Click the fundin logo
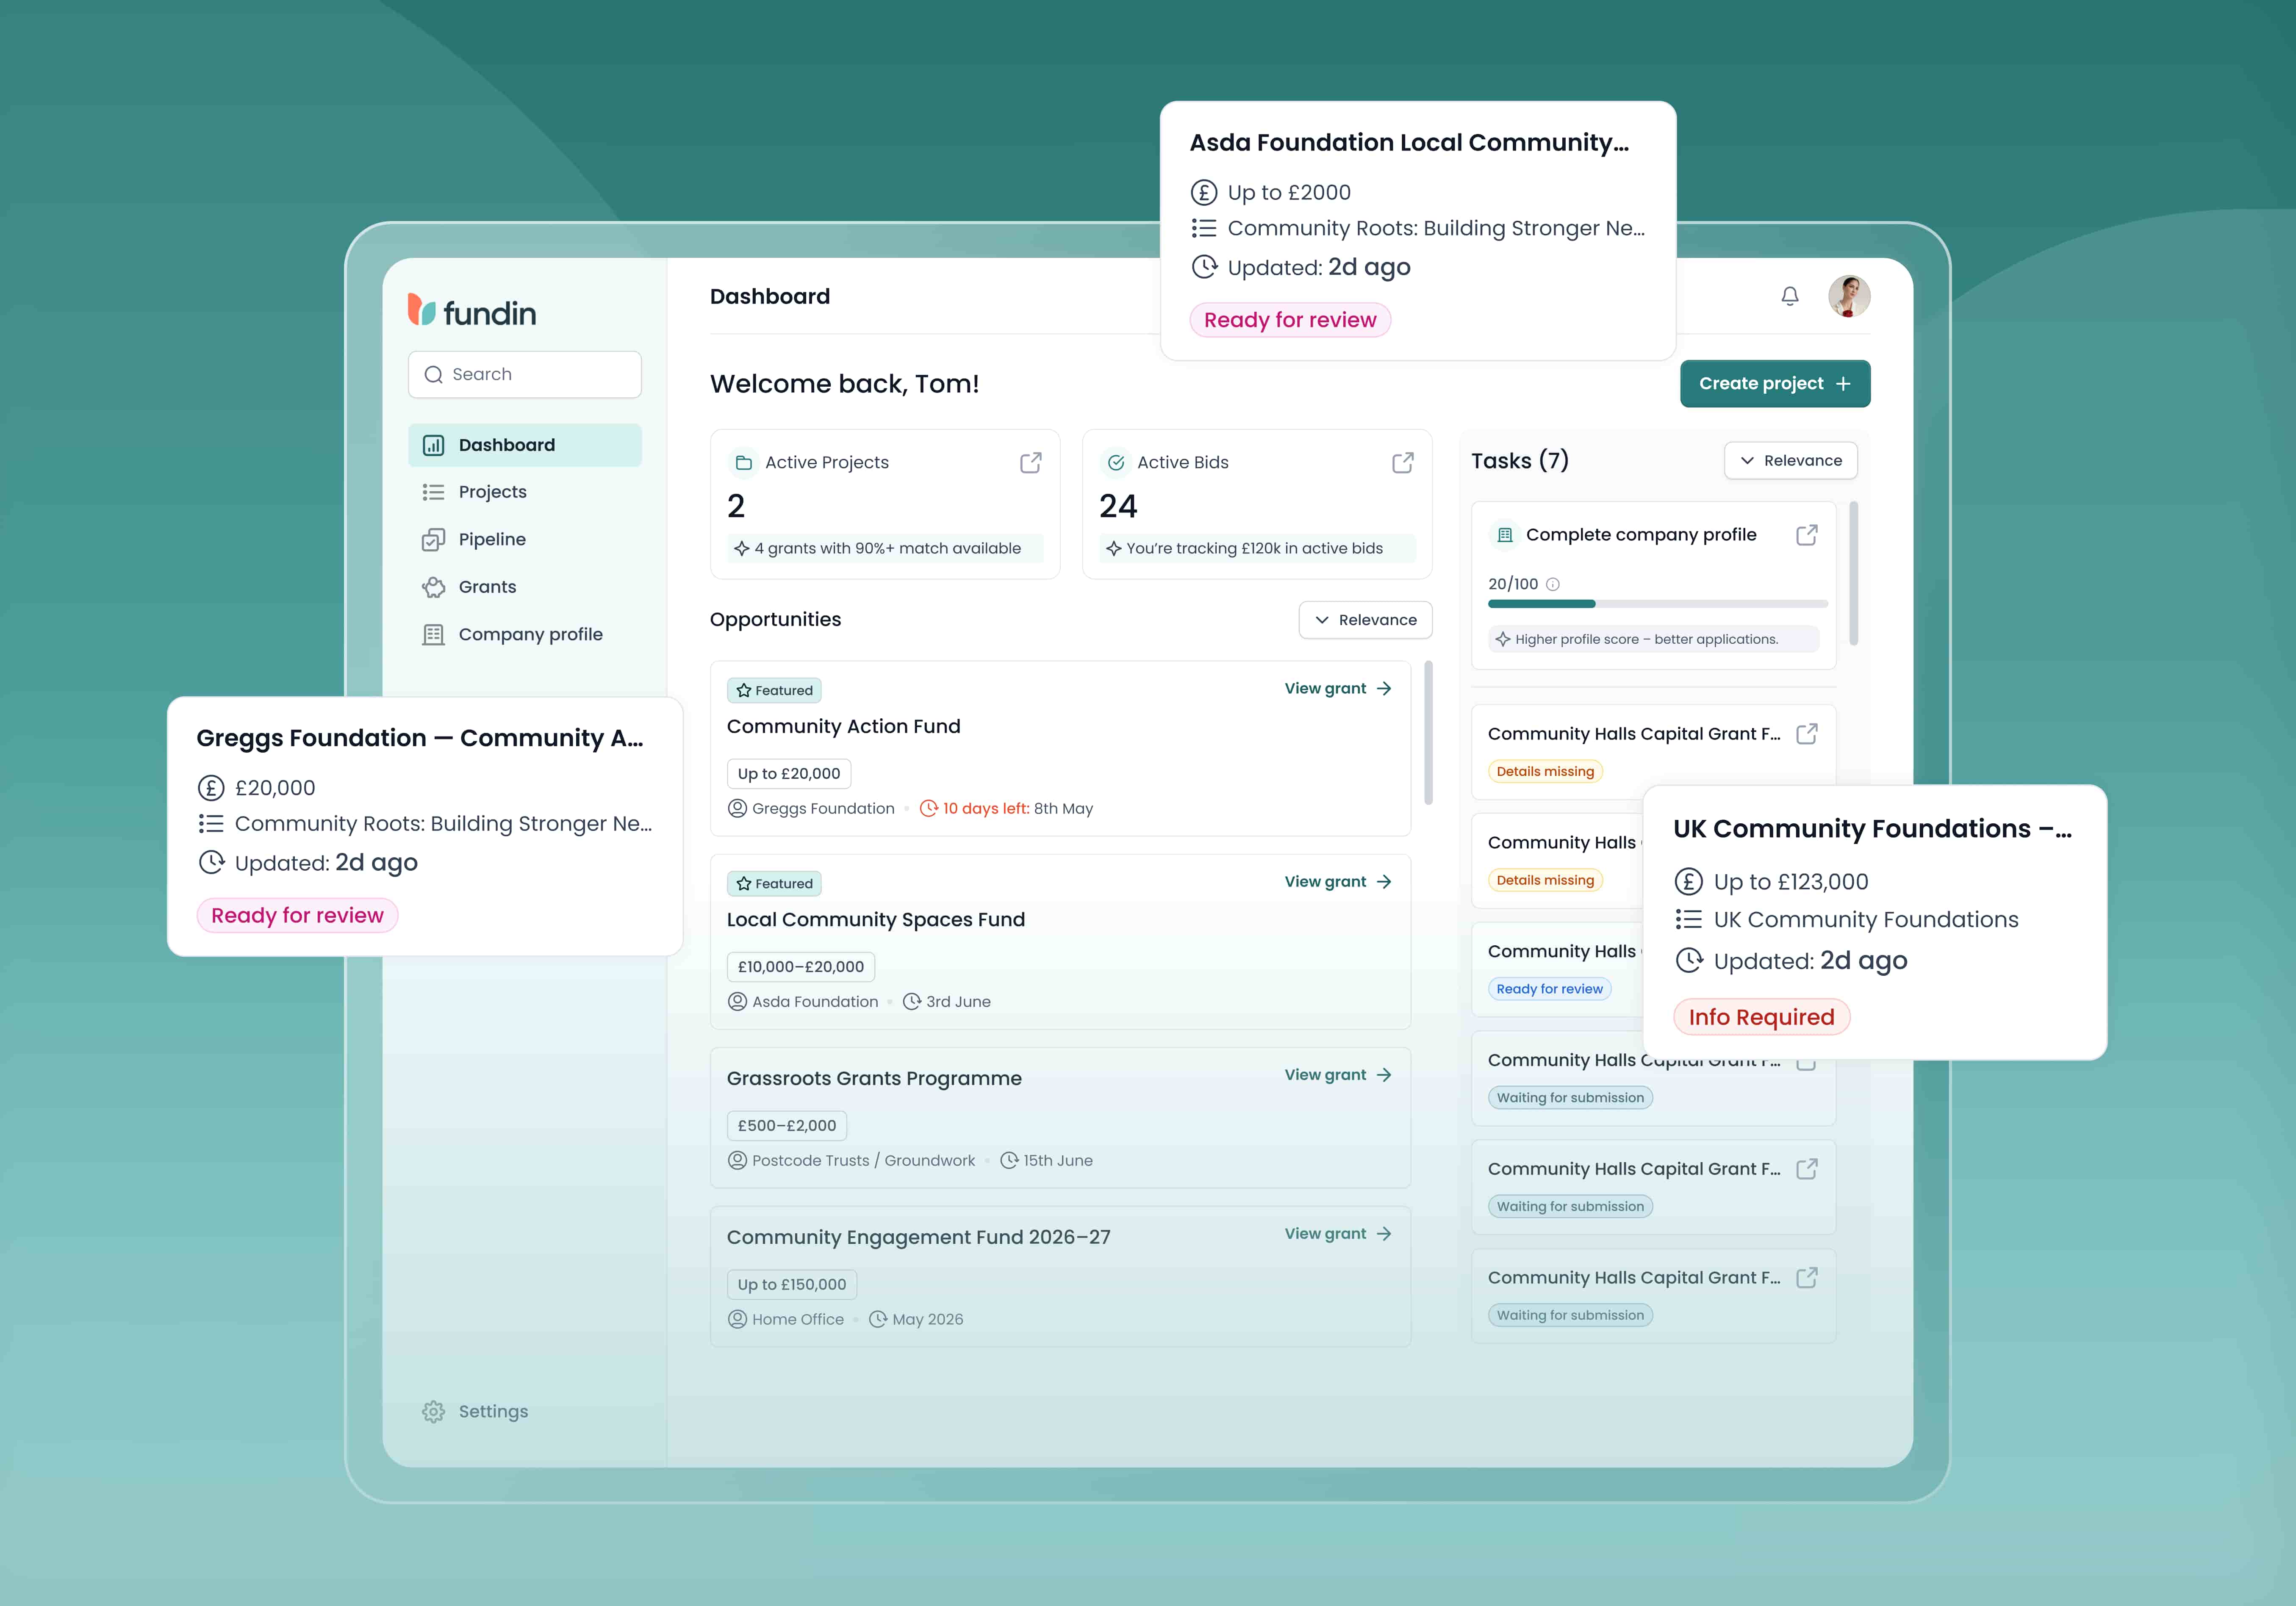Viewport: 2296px width, 1606px height. click(x=472, y=311)
